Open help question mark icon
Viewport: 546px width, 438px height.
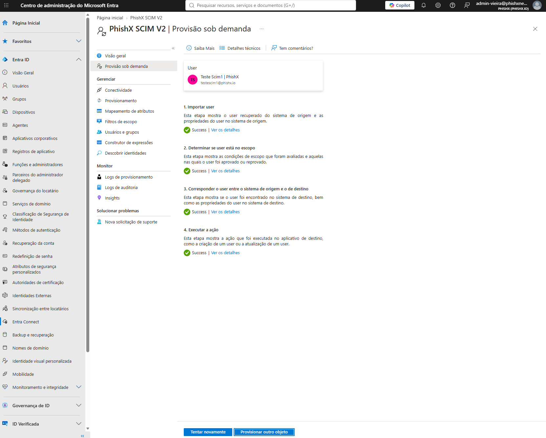pos(452,5)
